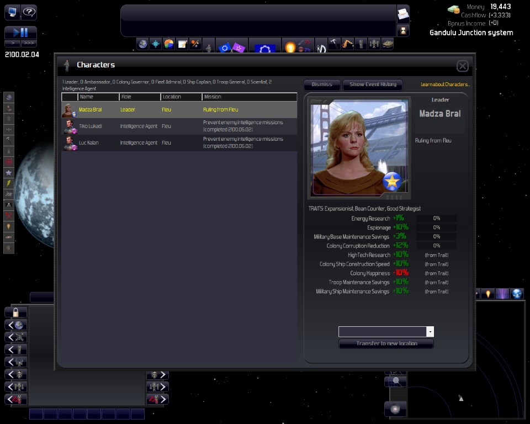This screenshot has height=424, width=530.
Task: Click the Cashflow (+3,333) value
Action: coord(500,15)
